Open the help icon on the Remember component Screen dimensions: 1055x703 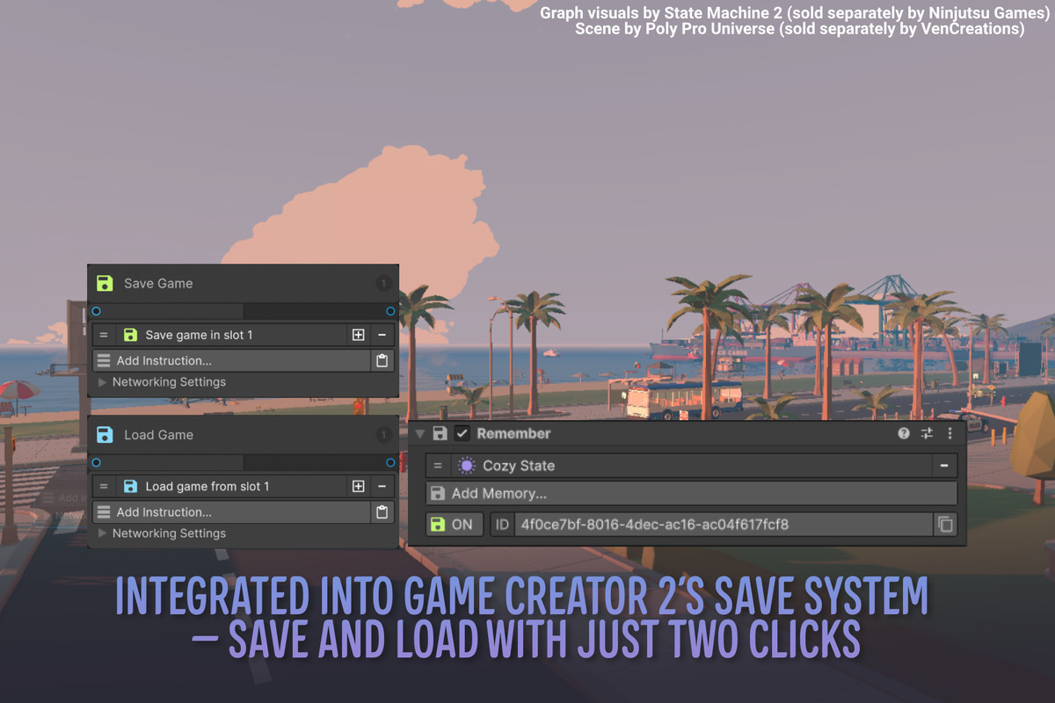(903, 432)
